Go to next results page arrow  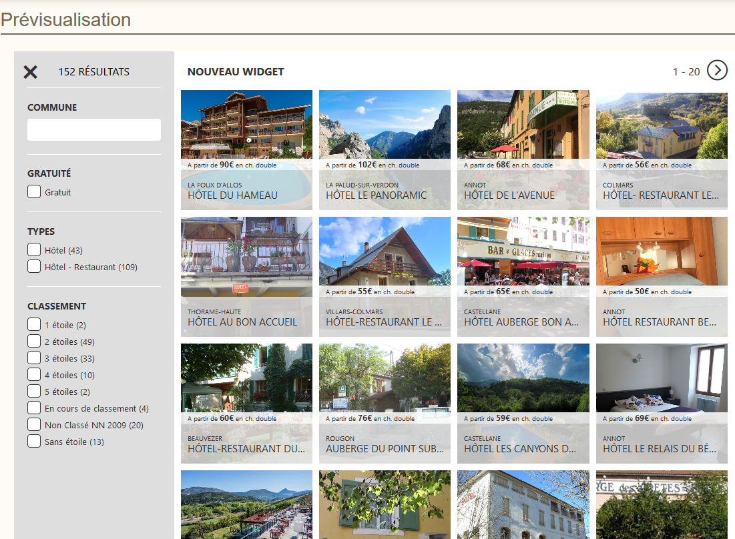tap(717, 70)
